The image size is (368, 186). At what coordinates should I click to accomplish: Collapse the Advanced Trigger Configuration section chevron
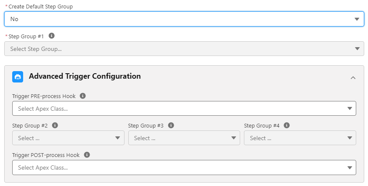click(353, 77)
